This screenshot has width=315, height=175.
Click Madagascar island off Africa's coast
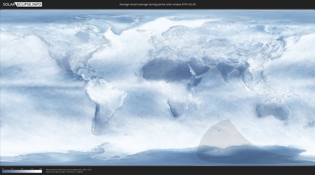(x=198, y=104)
